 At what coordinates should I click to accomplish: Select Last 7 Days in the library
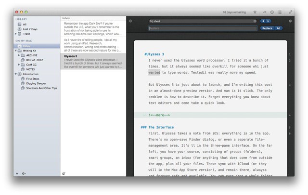pos(29,29)
